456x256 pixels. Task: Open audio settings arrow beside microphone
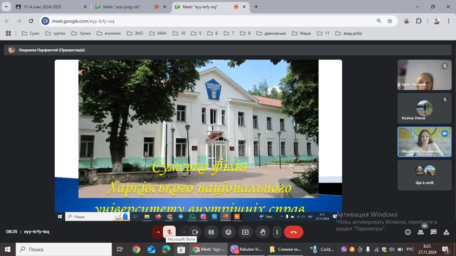click(x=158, y=232)
